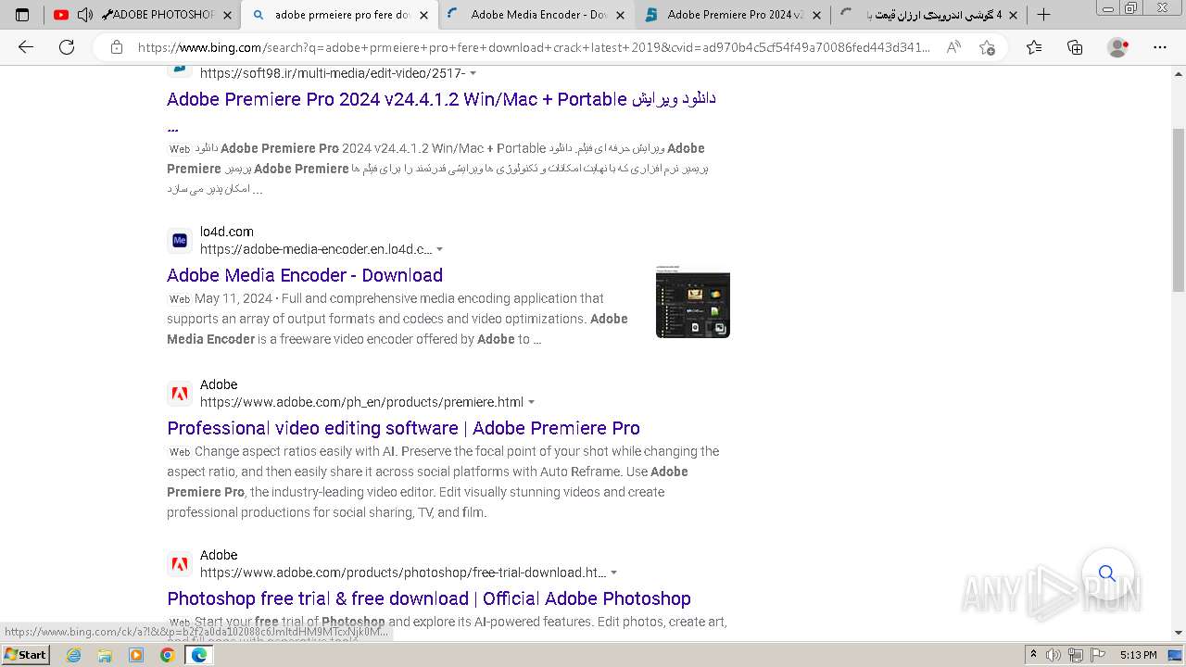Image resolution: width=1186 pixels, height=667 pixels.
Task: Open Adobe Media Encoder screenshot thumbnail
Action: click(x=693, y=302)
